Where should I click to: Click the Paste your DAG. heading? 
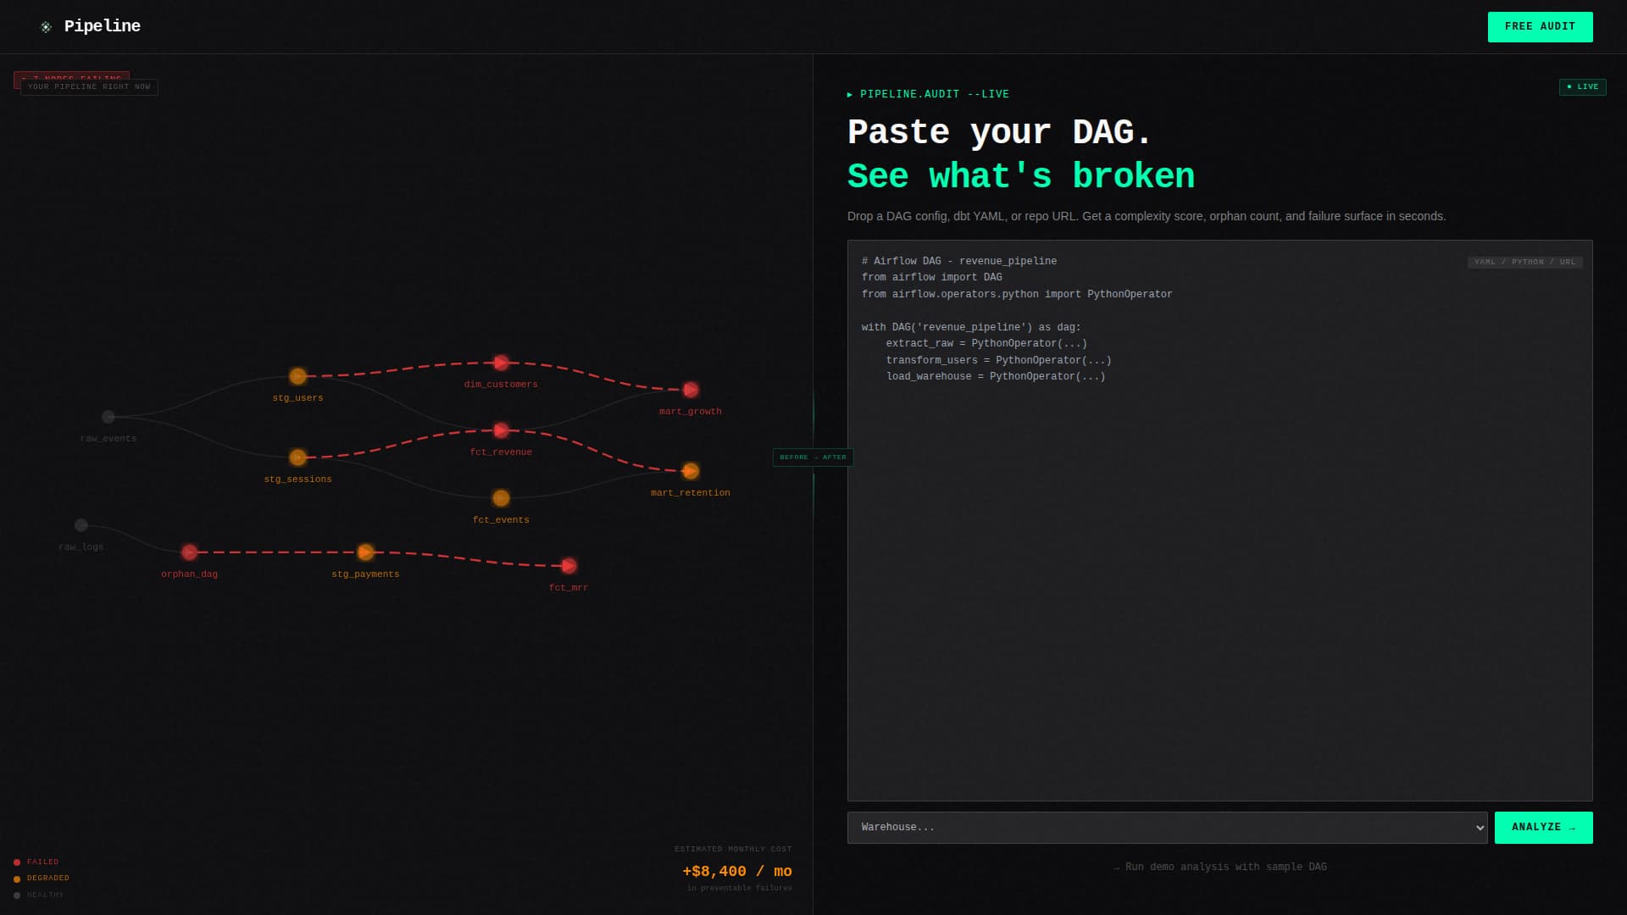1000,132
